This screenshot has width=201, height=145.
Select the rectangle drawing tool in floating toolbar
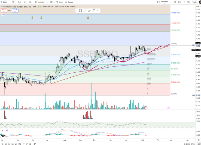[80, 11]
